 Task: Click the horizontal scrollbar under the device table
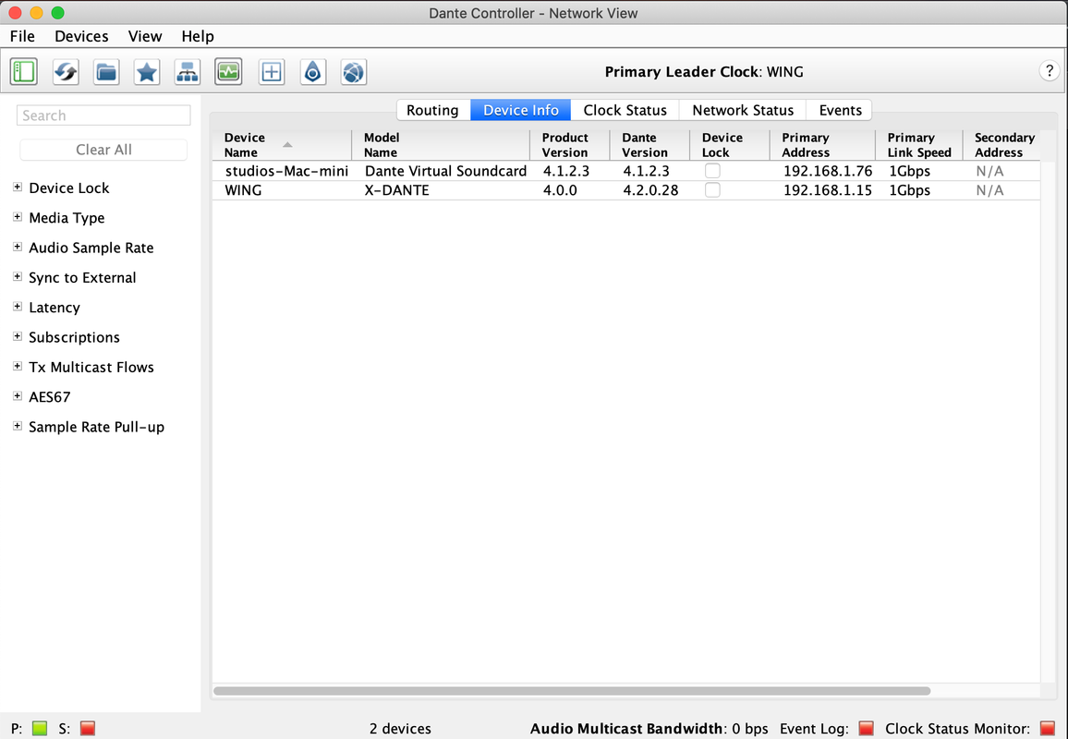pyautogui.click(x=572, y=691)
